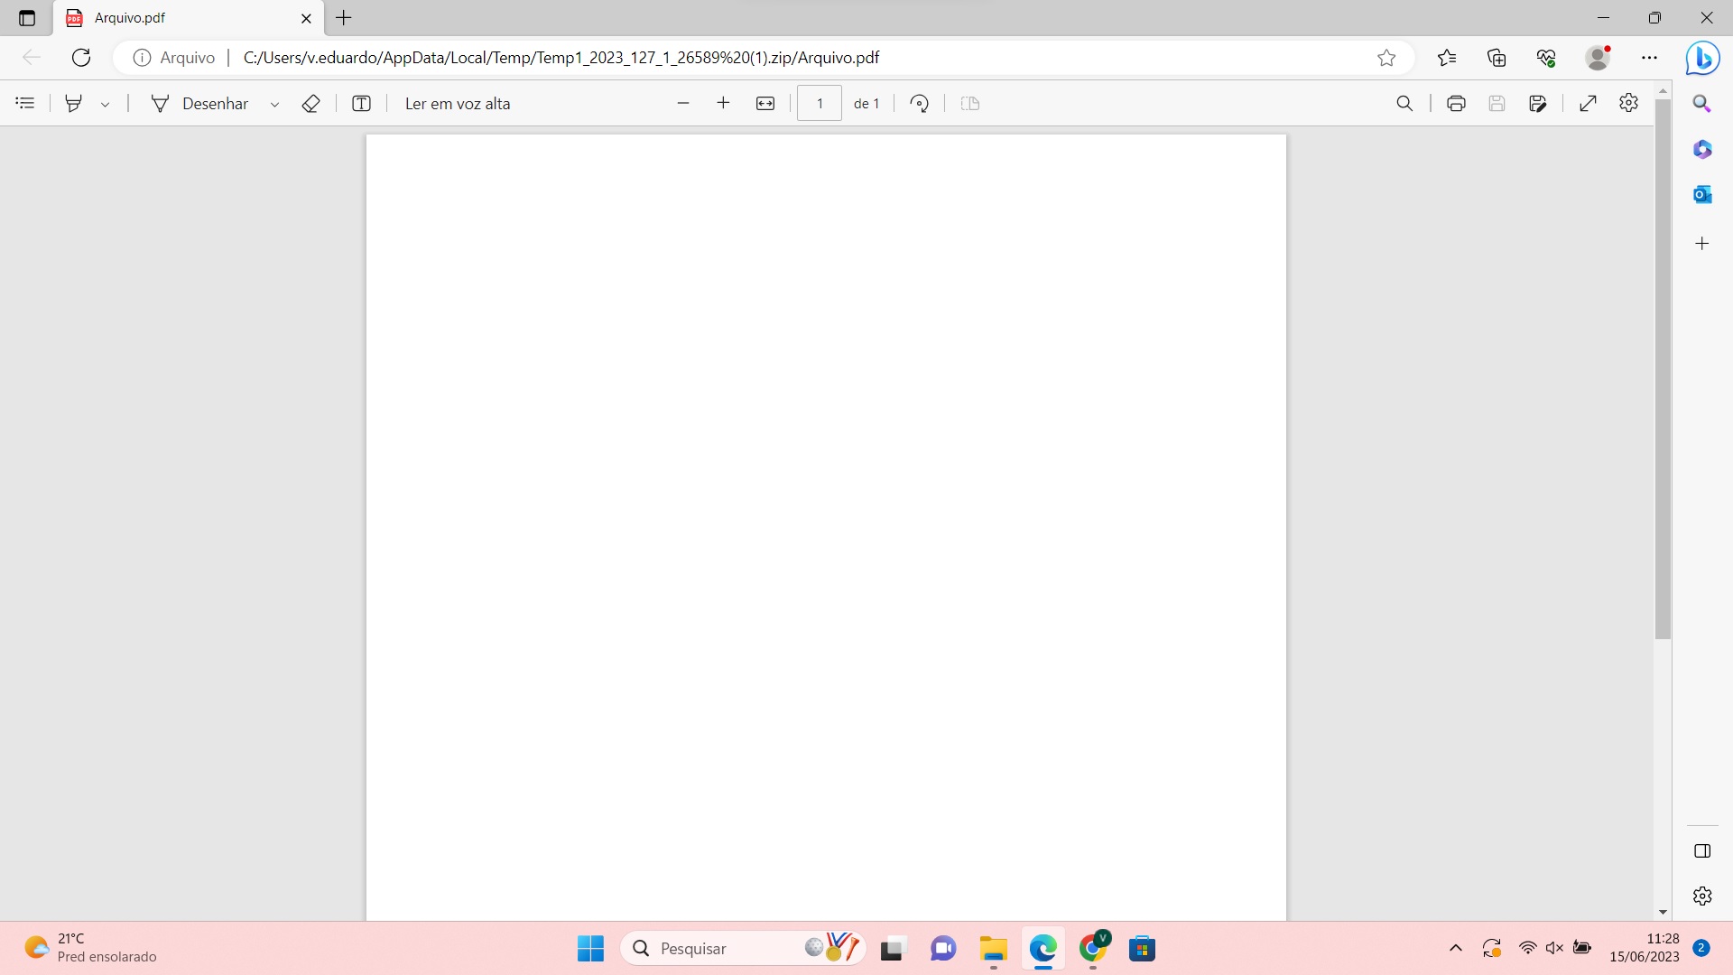This screenshot has height=975, width=1733.
Task: Toggle full screen mode arrow icon
Action: [1588, 103]
